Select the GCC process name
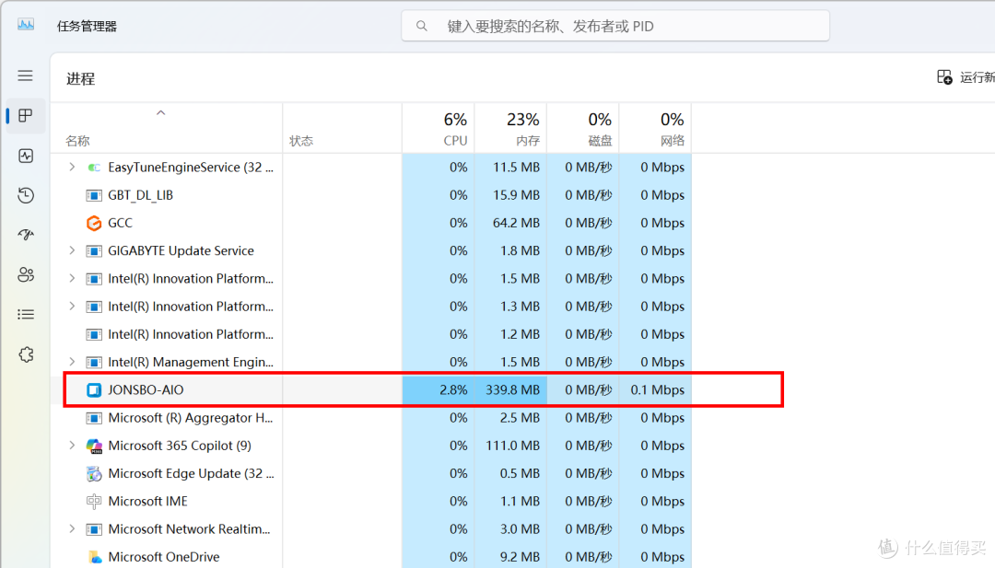Viewport: 995px width, 568px height. [x=120, y=223]
